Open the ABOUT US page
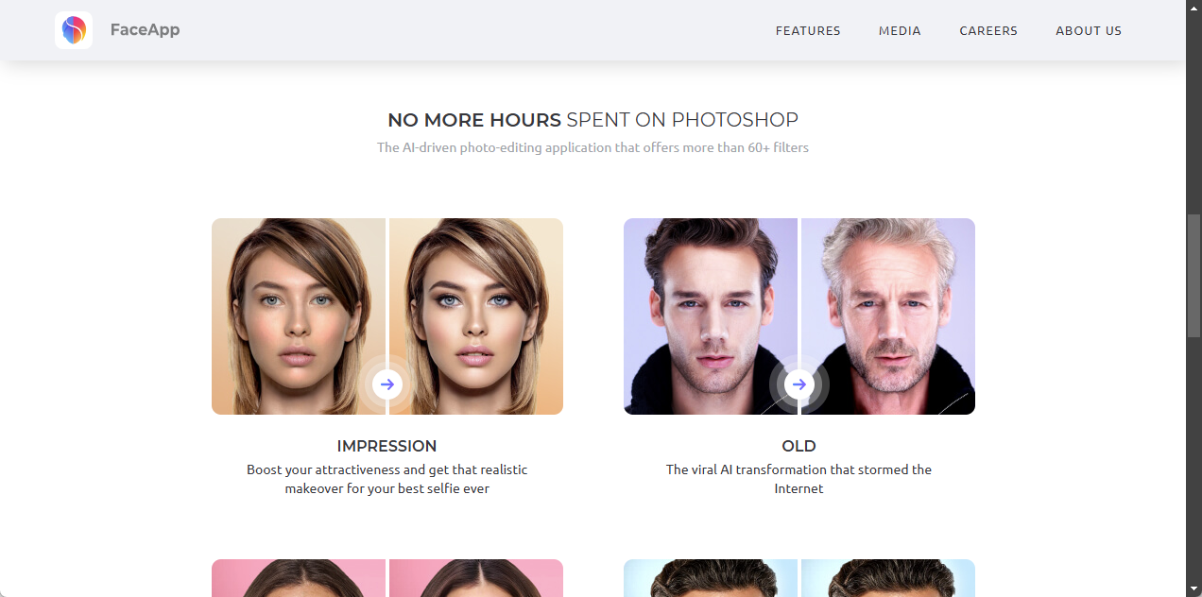The height and width of the screenshot is (597, 1202). click(1089, 31)
